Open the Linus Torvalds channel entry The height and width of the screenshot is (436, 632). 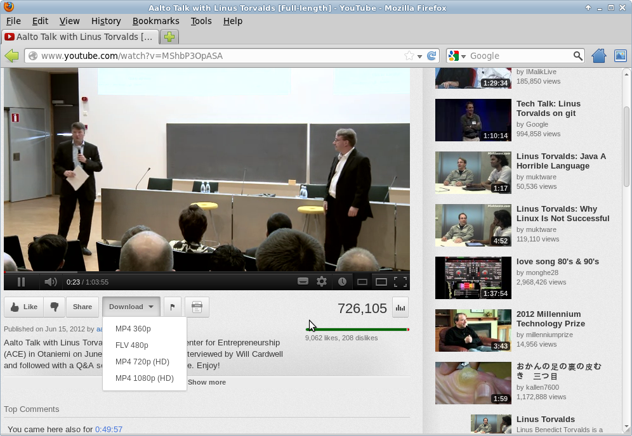545,420
